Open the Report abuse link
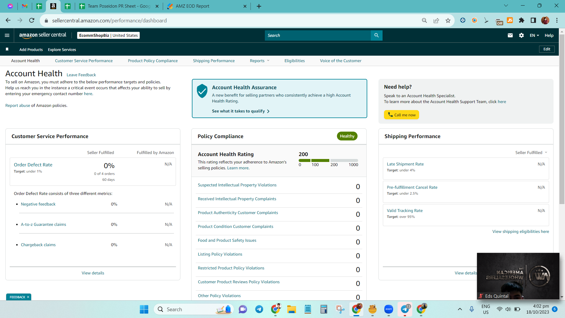The height and width of the screenshot is (318, 565). point(18,105)
